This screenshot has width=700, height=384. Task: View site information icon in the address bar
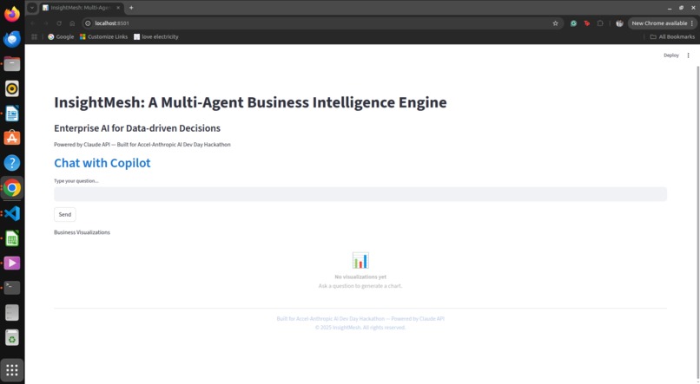coord(88,23)
